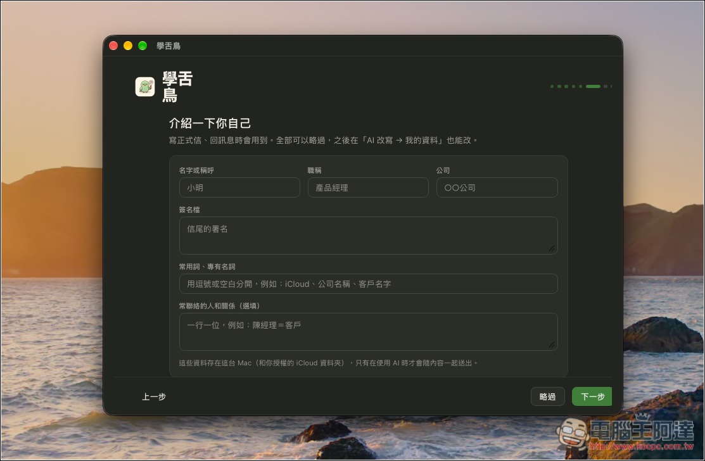
Task: Close the 學舌鳥 window with the red button
Action: pos(113,46)
